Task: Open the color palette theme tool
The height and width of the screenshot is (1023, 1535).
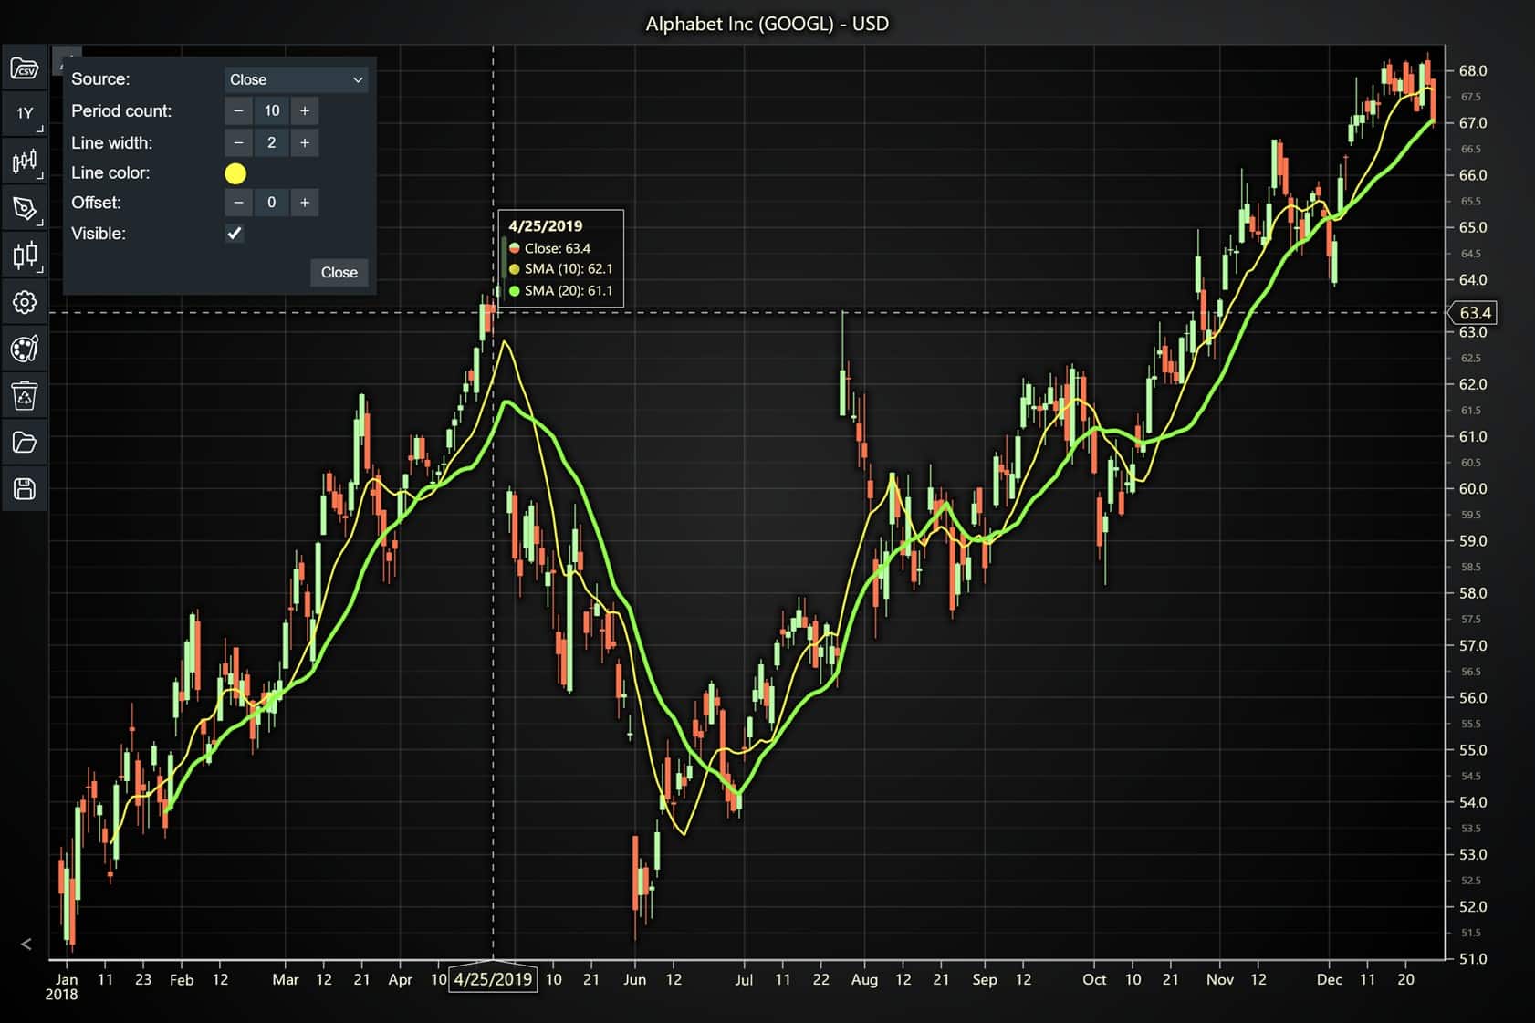Action: pos(25,349)
